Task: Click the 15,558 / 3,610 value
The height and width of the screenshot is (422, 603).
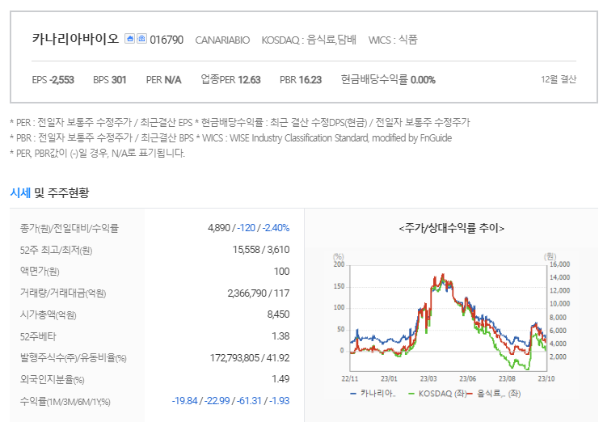Action: point(261,250)
